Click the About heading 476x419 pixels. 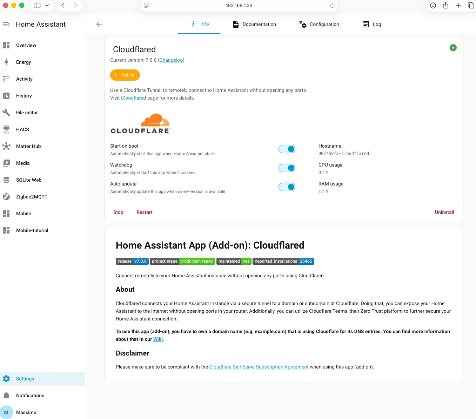coord(125,289)
